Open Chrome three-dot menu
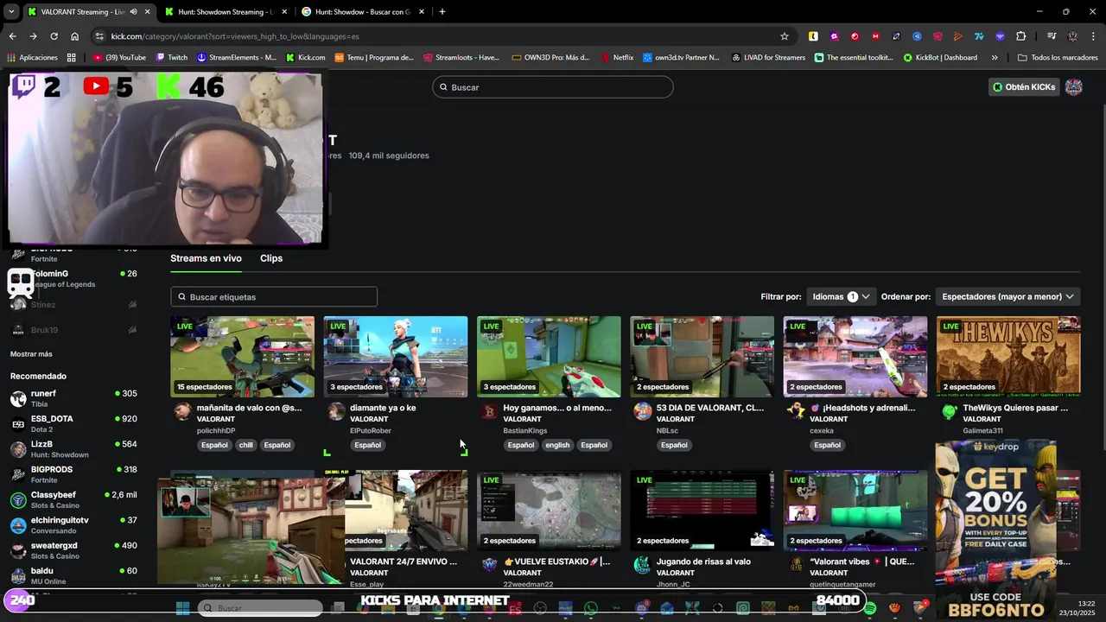Screen dimensions: 1106x622 [1093, 36]
